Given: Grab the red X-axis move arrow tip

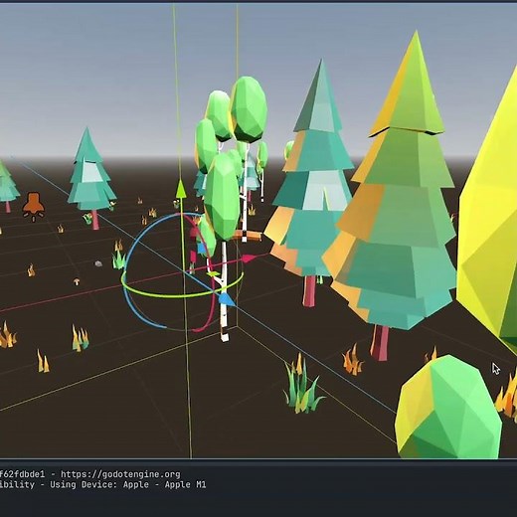Looking at the screenshot, I should pyautogui.click(x=250, y=258).
